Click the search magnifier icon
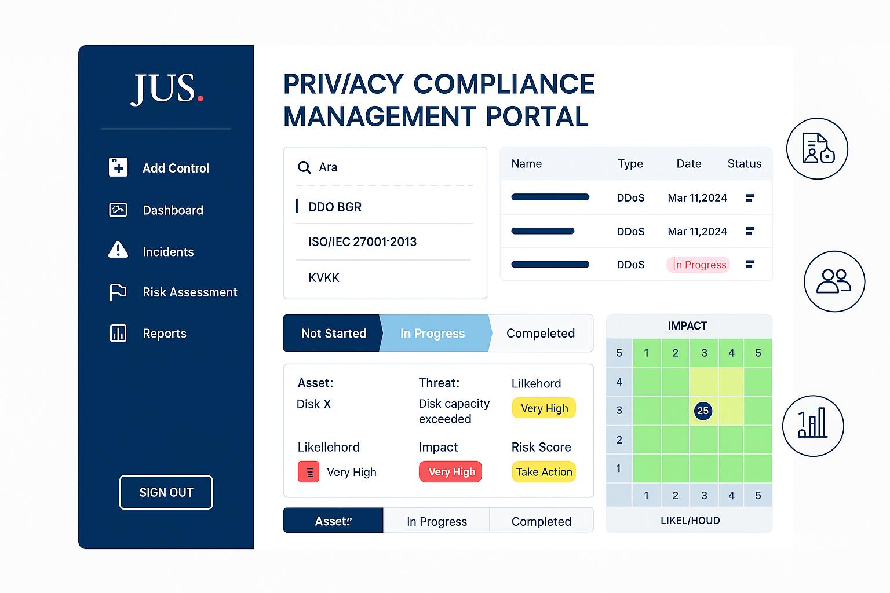890x593 pixels. click(304, 167)
